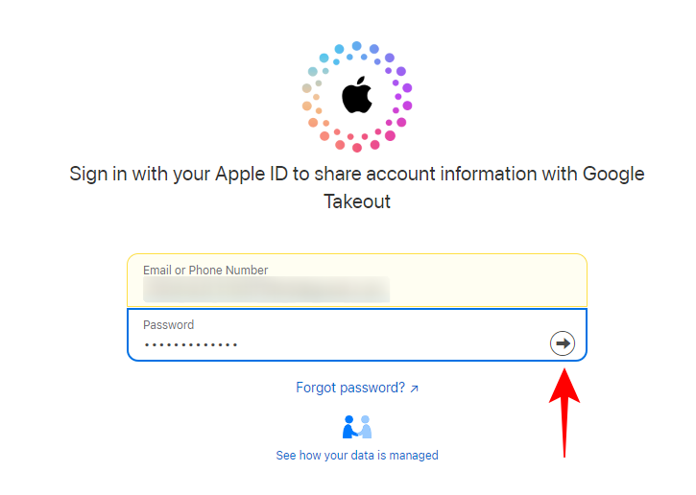The image size is (696, 495).
Task: Click the external-link arrow beside Forgot password
Action: click(414, 389)
